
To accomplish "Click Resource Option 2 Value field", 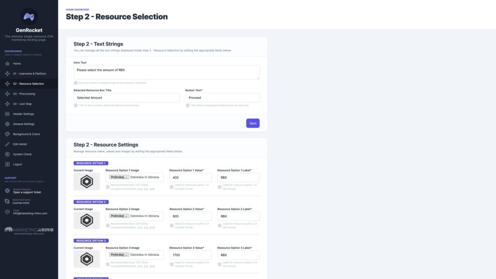I will (x=190, y=217).
